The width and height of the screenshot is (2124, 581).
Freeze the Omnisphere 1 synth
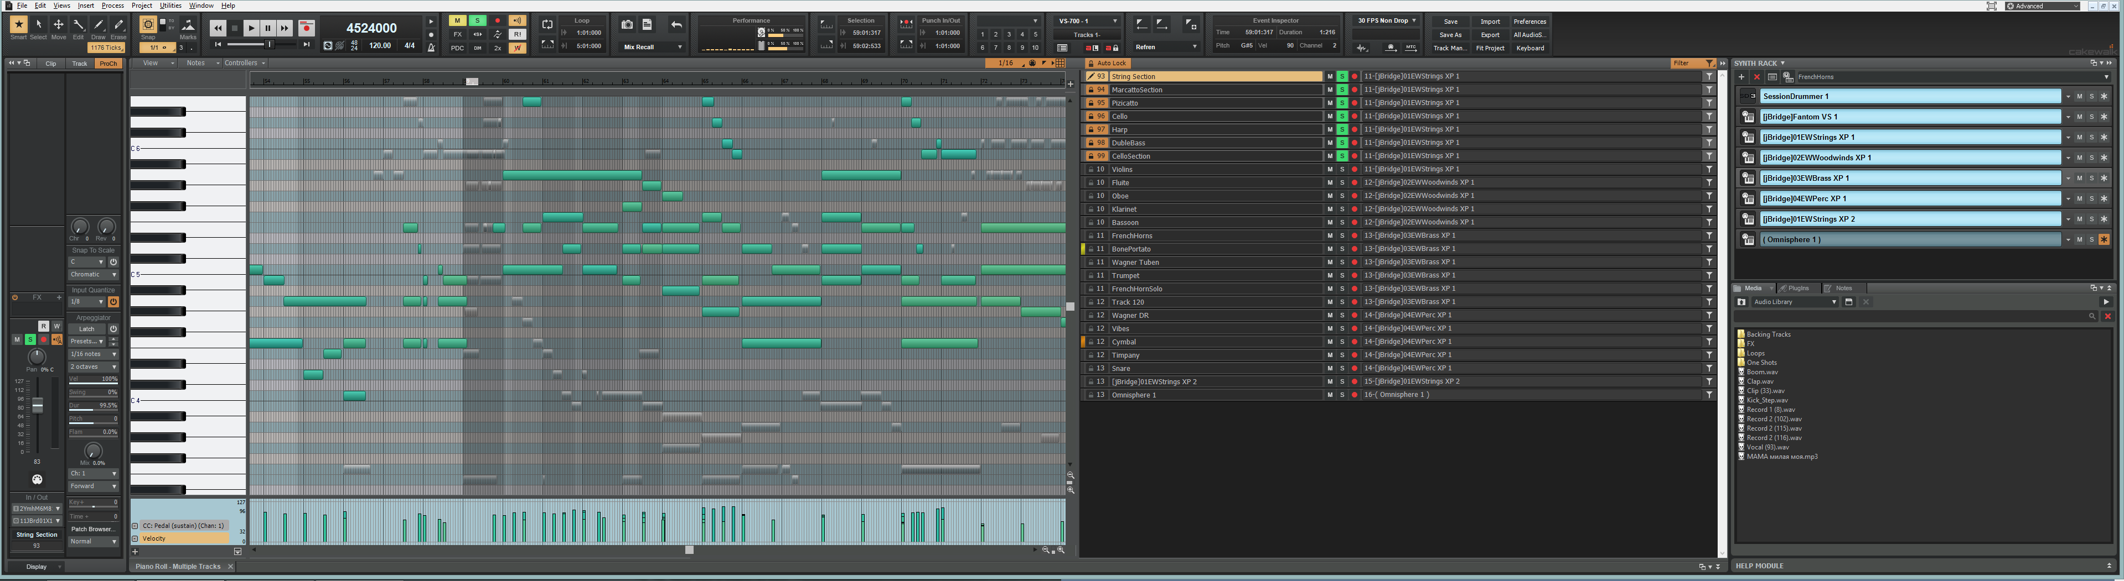point(2104,239)
